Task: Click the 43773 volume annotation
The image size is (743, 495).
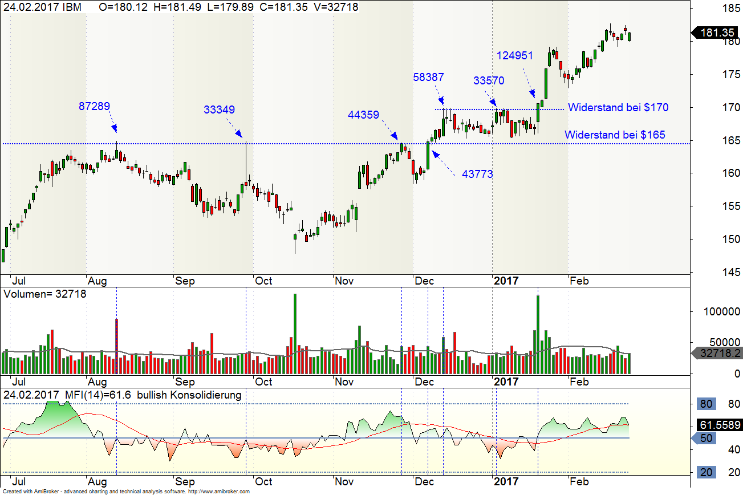Action: (477, 175)
